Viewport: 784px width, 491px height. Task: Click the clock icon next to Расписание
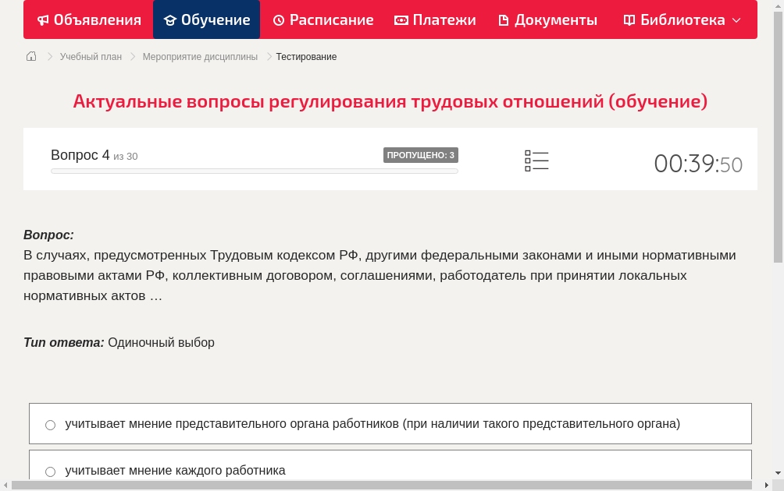(277, 19)
